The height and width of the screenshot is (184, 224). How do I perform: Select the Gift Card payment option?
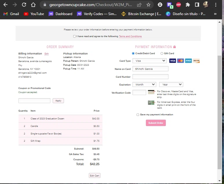tap(162, 53)
